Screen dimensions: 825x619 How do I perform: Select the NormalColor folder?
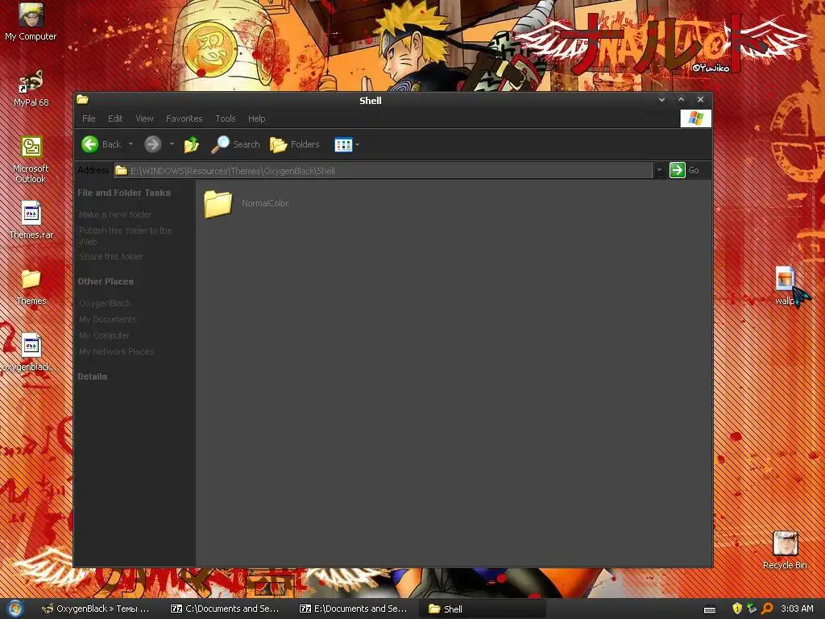pyautogui.click(x=247, y=204)
